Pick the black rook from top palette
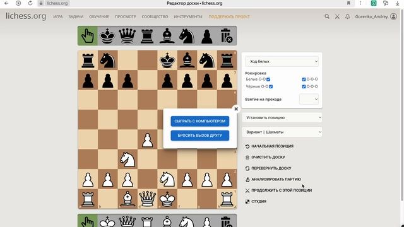 (147, 36)
